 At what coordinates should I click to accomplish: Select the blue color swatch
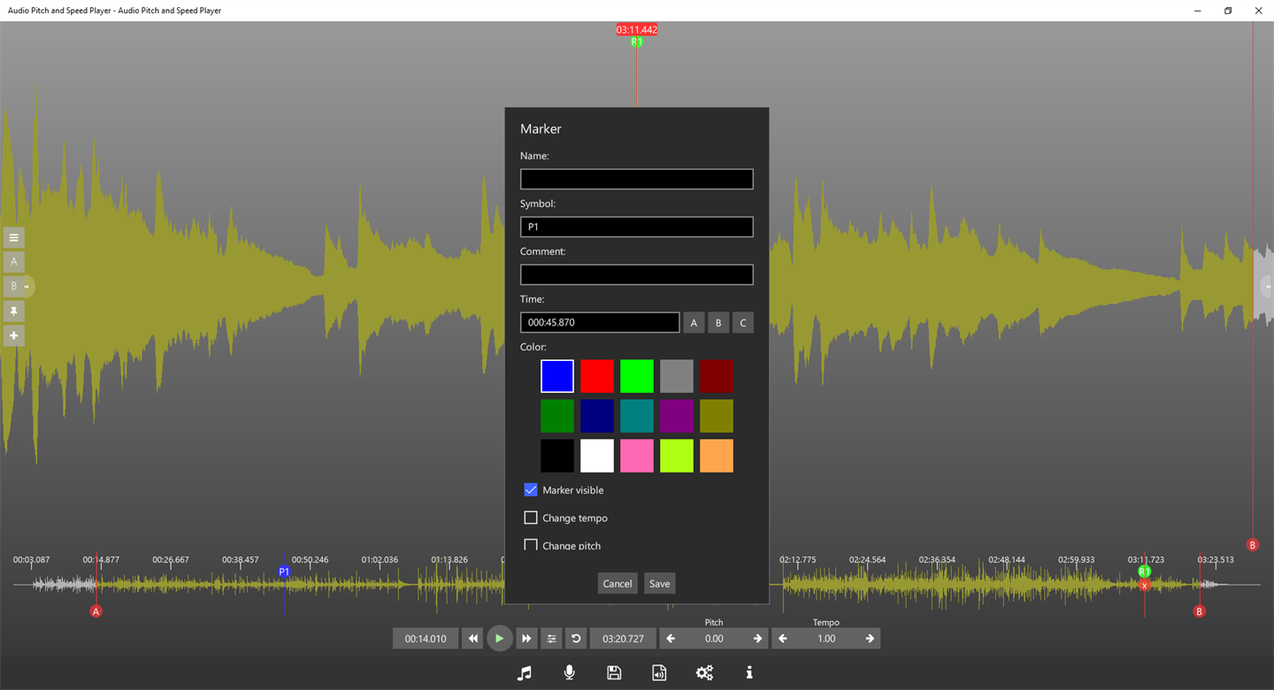pos(557,376)
